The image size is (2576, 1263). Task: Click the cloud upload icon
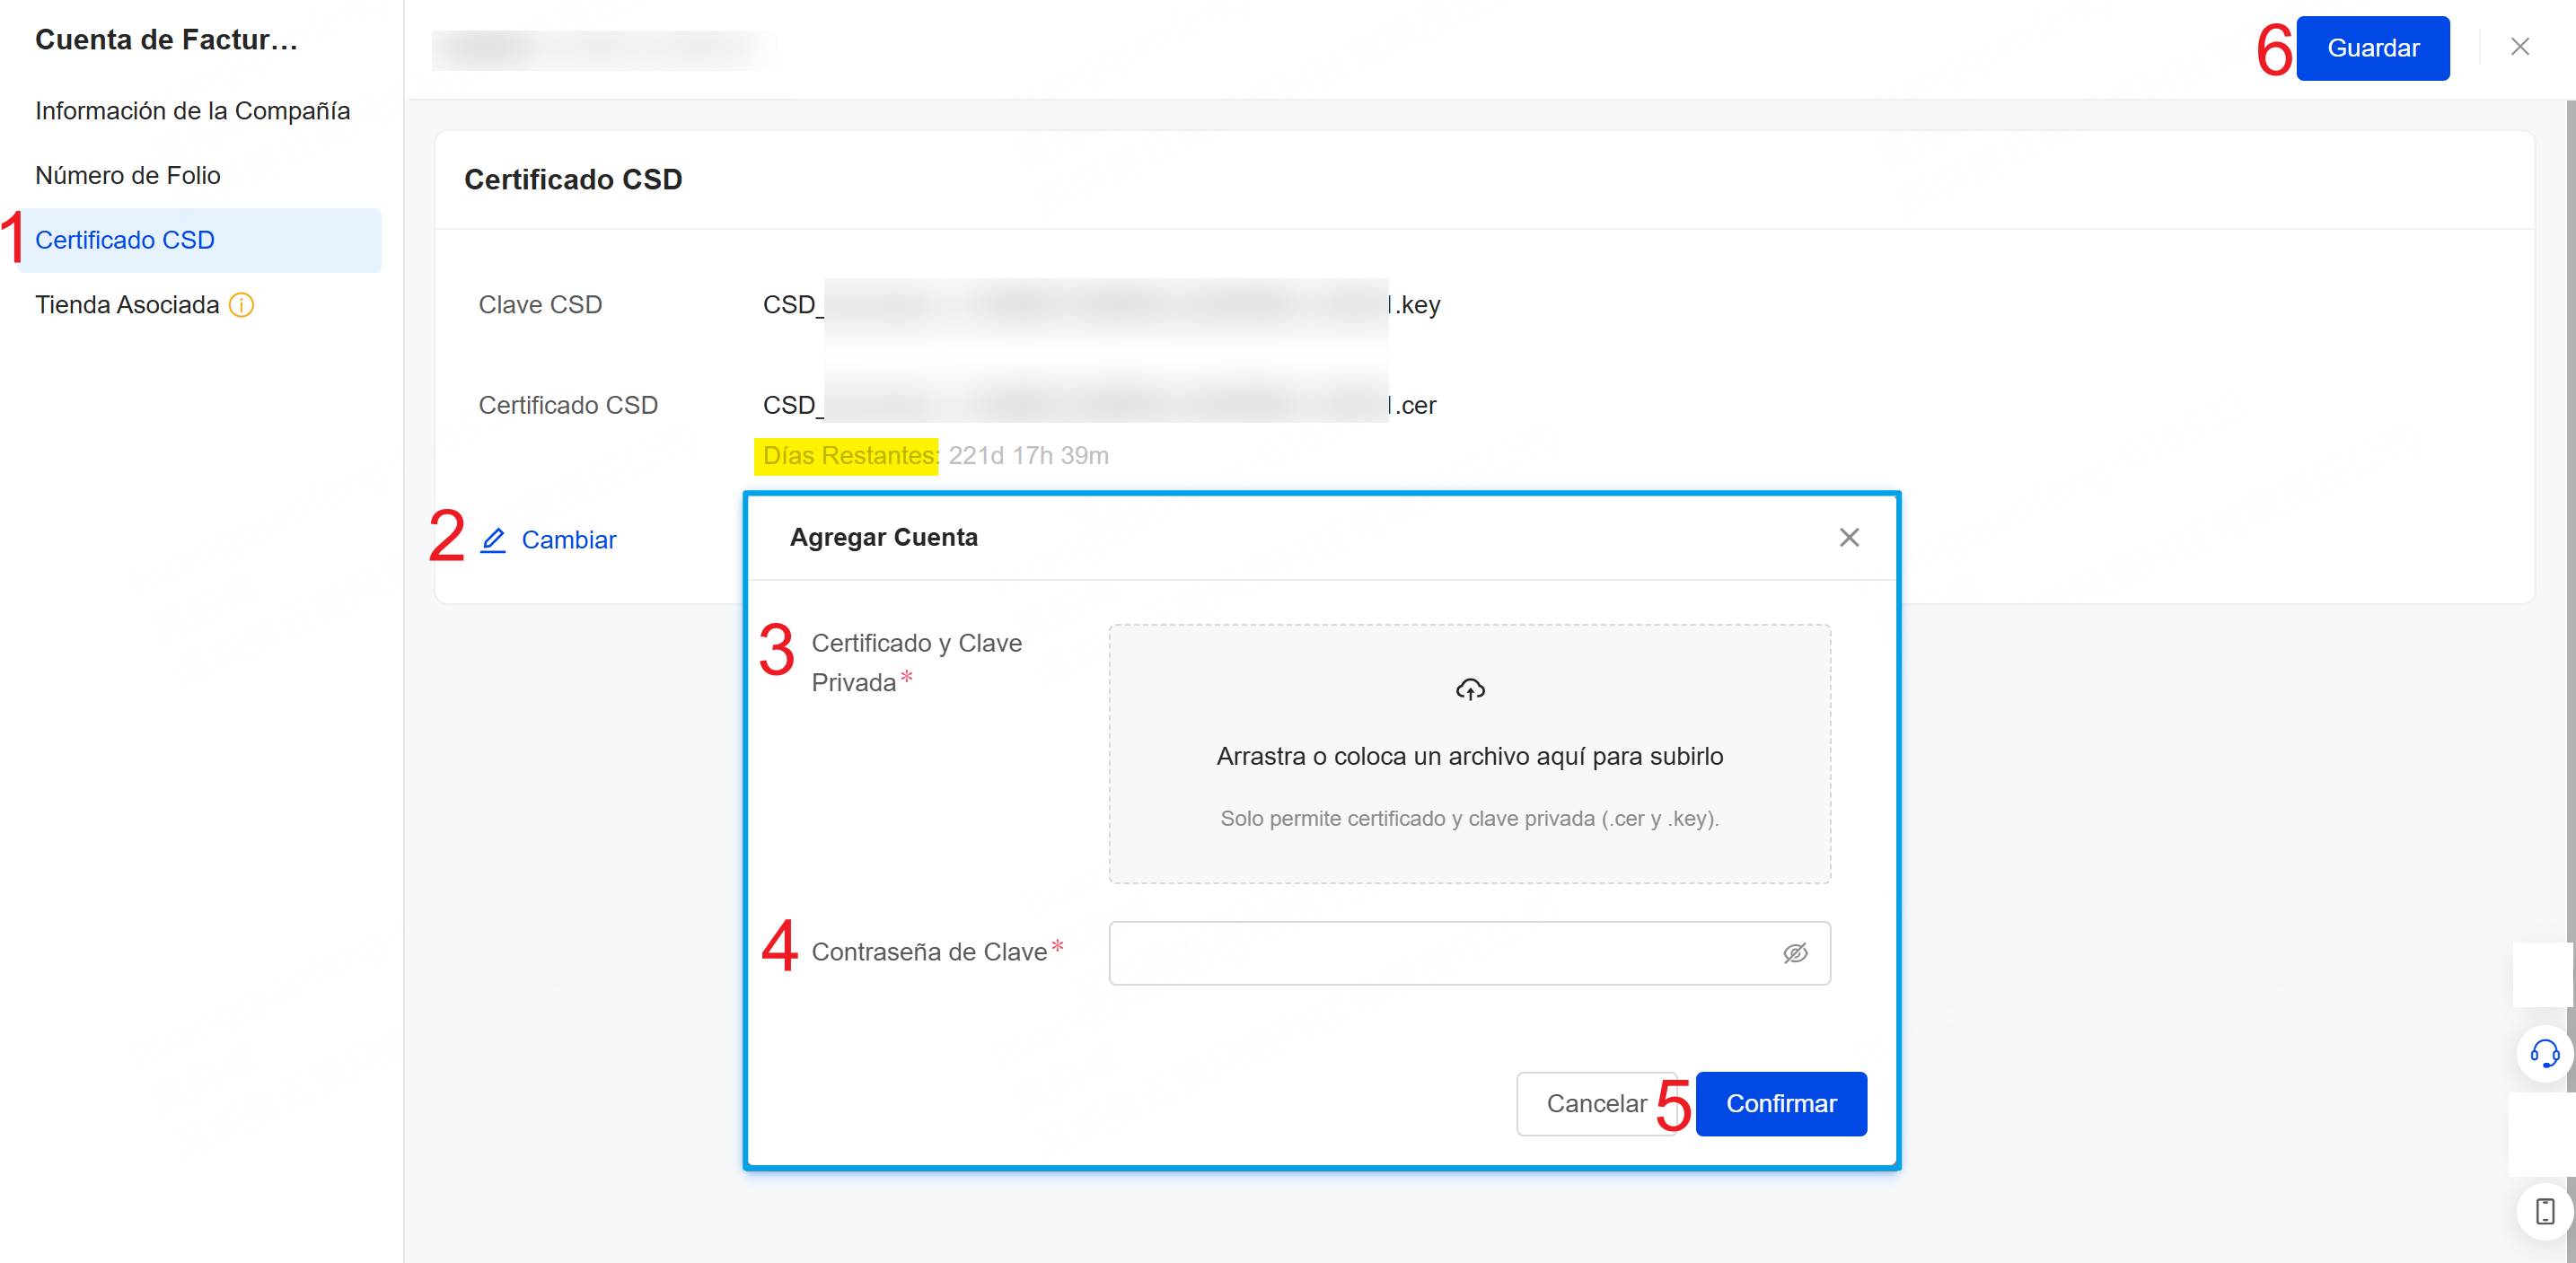[x=1469, y=689]
